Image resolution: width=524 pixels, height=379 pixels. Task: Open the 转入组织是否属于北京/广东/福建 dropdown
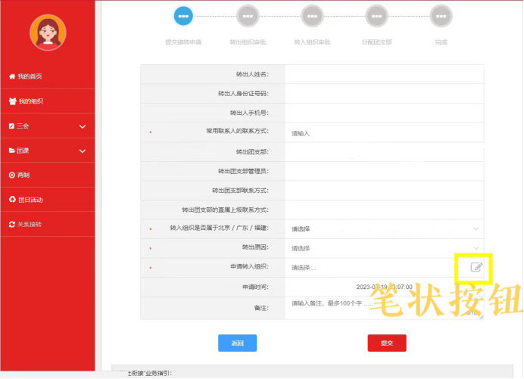point(384,228)
